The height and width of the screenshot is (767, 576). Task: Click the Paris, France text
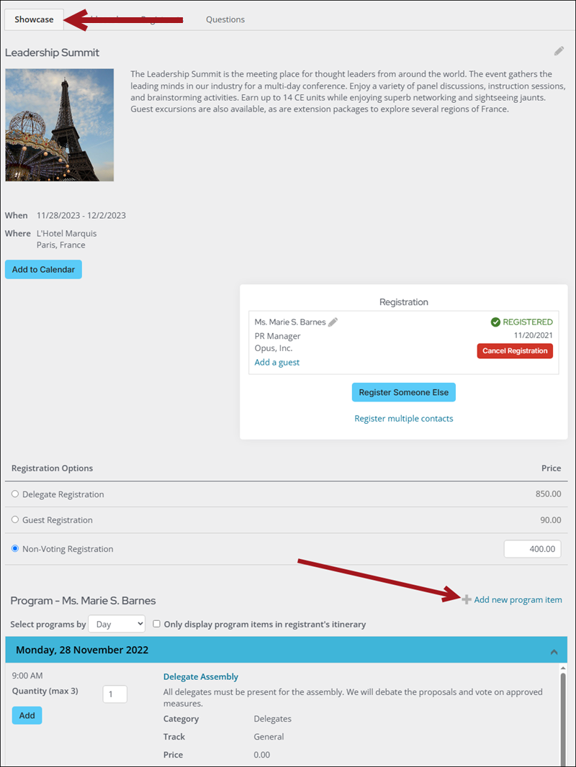click(x=60, y=245)
